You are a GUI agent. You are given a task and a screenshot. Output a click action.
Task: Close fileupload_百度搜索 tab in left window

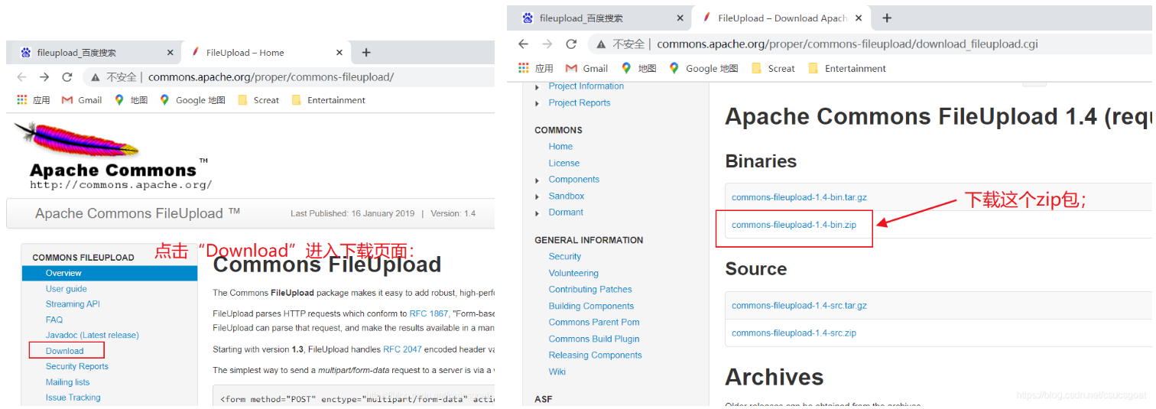pos(170,53)
